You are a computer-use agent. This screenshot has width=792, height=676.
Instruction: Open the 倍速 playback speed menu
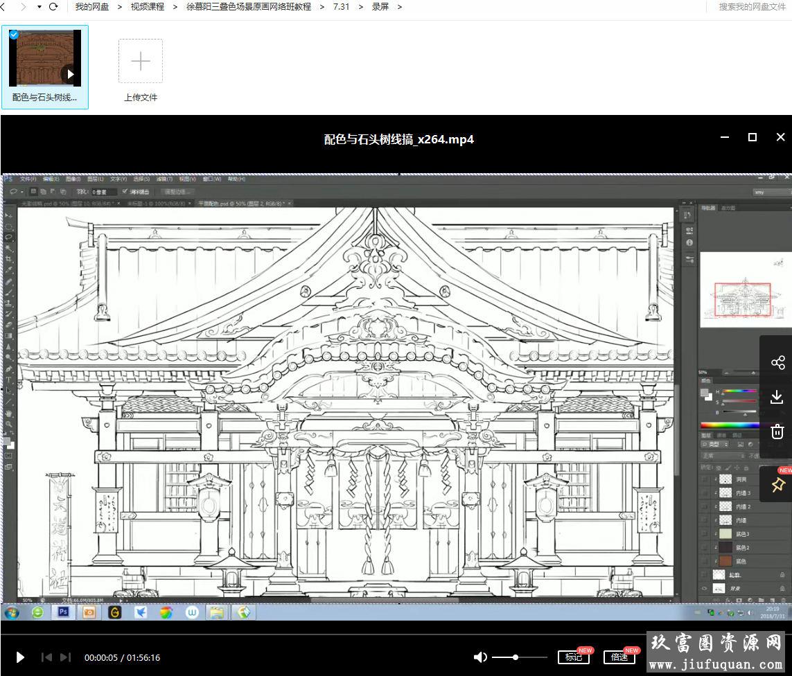click(x=619, y=657)
